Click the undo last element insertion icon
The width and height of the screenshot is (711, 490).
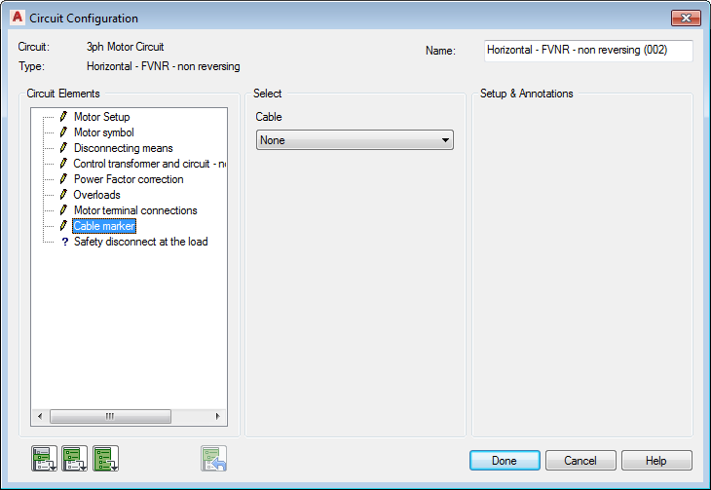pyautogui.click(x=213, y=459)
